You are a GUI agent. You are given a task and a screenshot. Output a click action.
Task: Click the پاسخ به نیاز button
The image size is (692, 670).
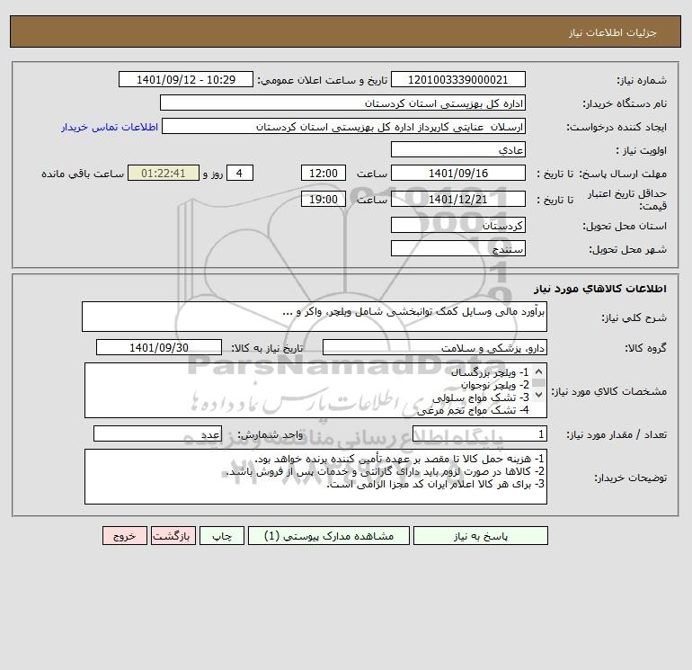pyautogui.click(x=480, y=536)
